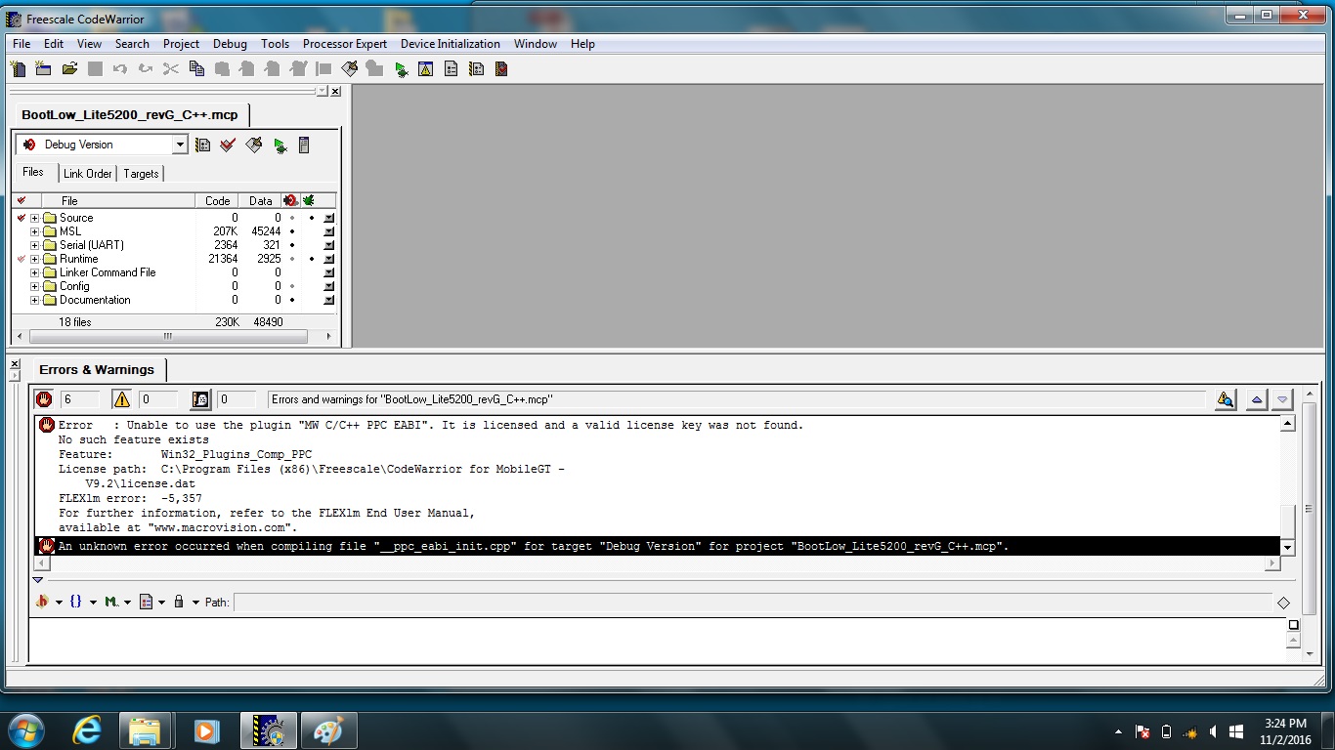Expand the Documentation folder

tap(35, 300)
